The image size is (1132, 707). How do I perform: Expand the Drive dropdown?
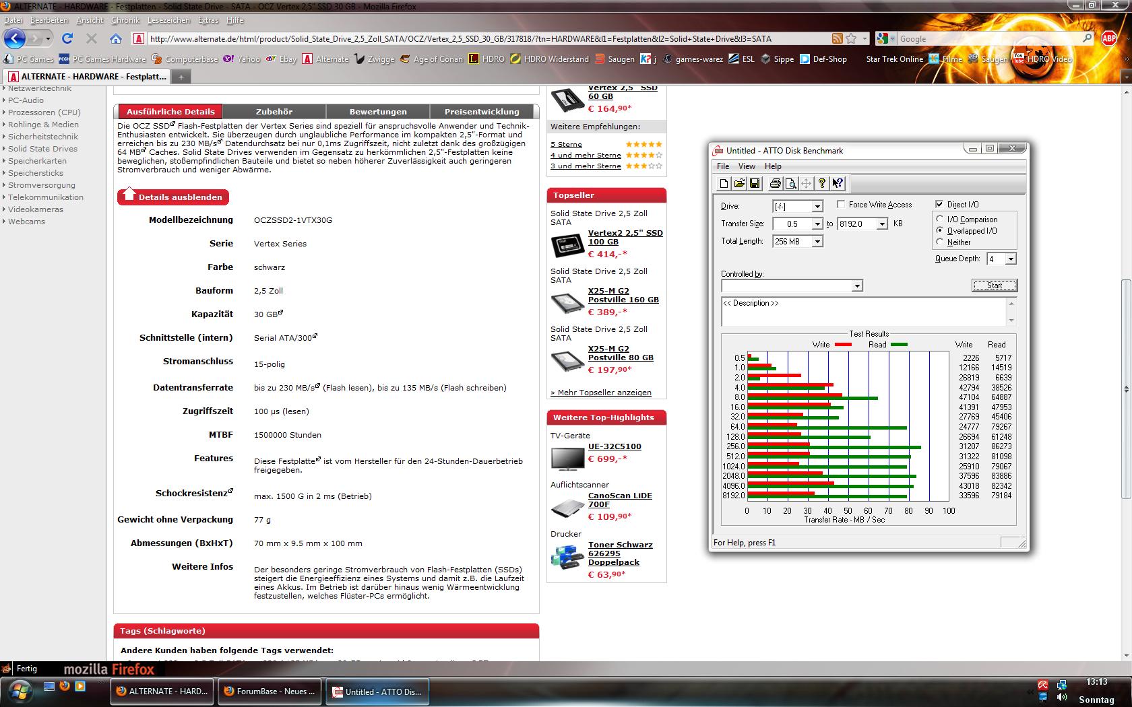817,206
